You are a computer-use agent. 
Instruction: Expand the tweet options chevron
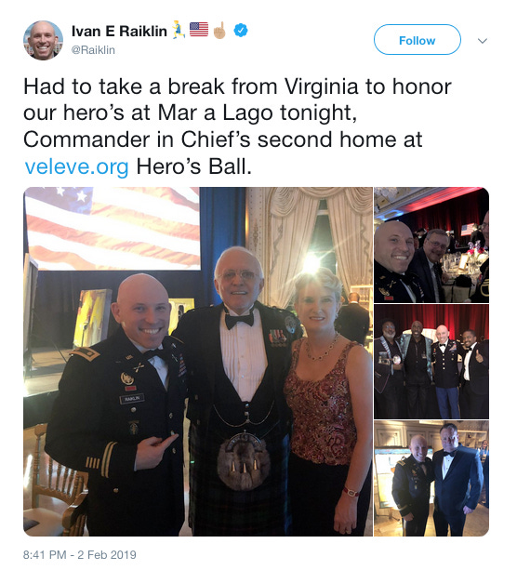(x=482, y=41)
